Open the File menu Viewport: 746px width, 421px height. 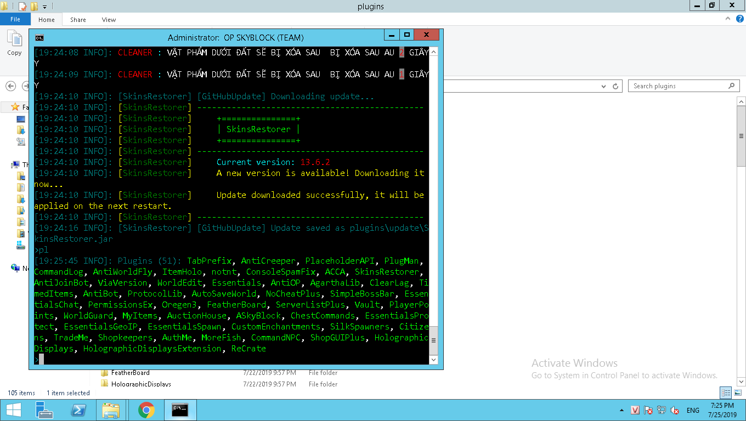click(15, 19)
